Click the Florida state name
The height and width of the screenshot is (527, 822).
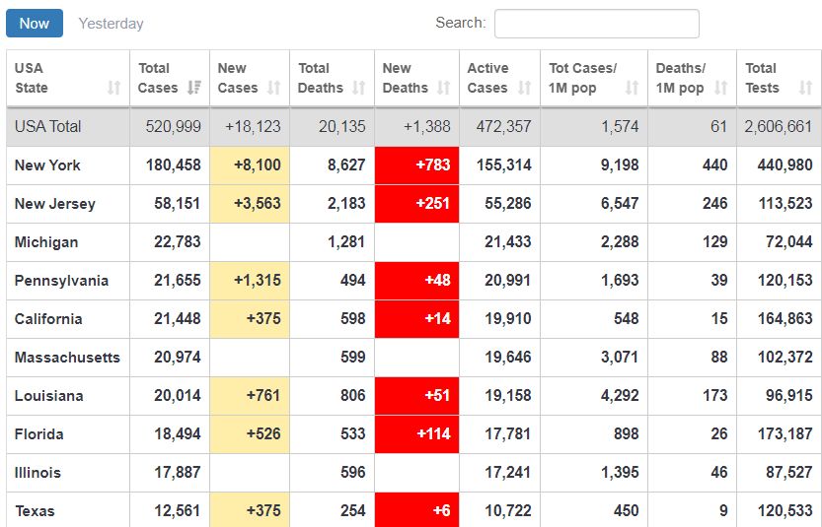click(39, 434)
